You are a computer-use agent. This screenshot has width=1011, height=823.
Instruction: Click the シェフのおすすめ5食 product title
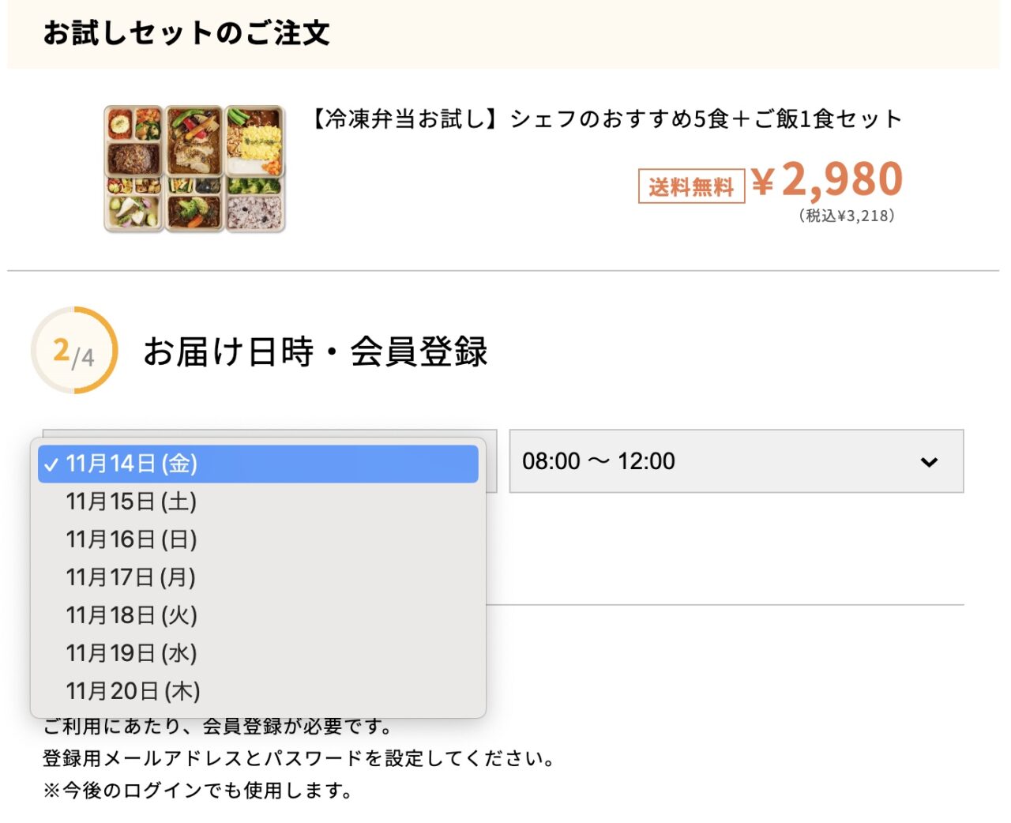(x=606, y=119)
